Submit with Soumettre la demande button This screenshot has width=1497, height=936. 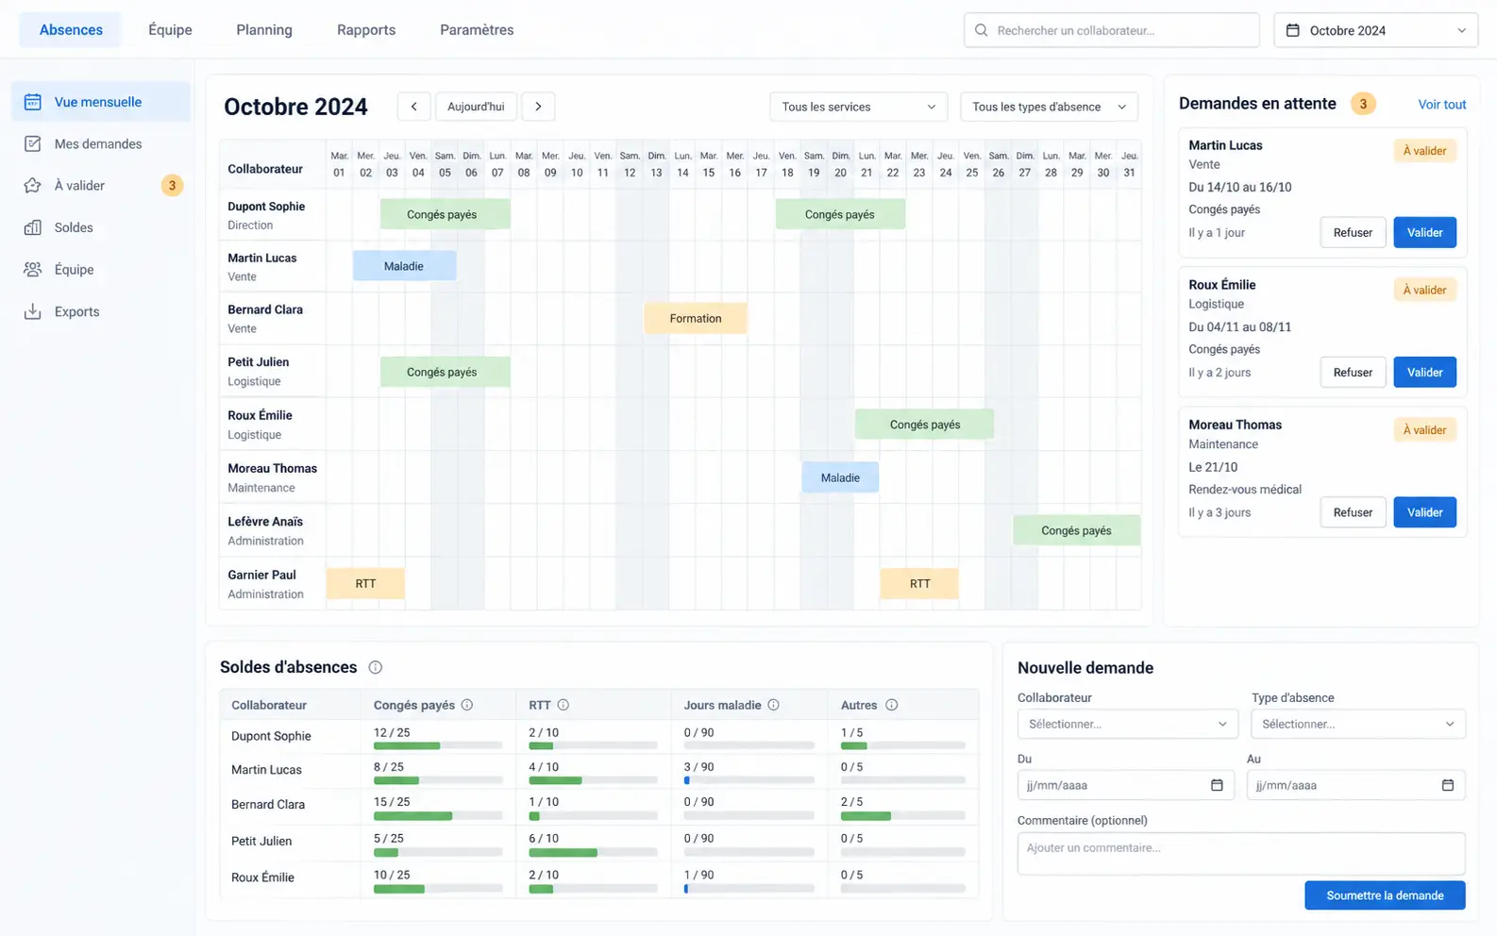(1385, 895)
